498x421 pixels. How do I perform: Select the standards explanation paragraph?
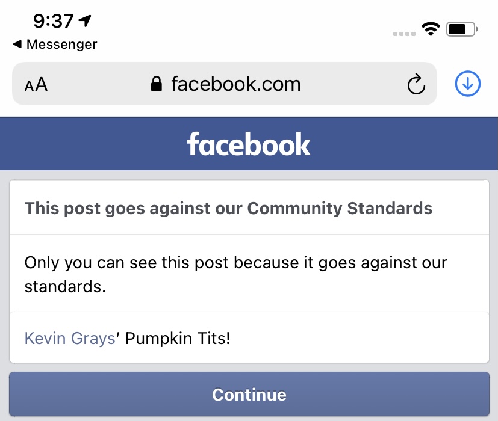pos(235,274)
